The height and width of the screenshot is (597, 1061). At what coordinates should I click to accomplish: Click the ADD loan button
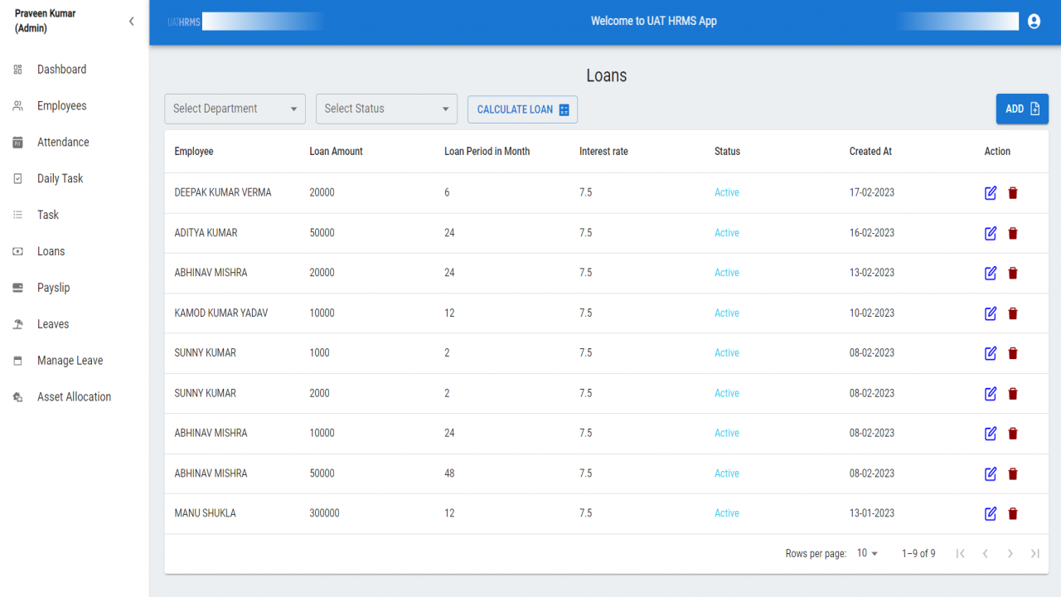point(1022,109)
